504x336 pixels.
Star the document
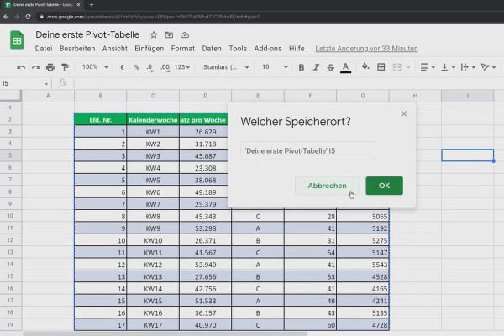154,34
